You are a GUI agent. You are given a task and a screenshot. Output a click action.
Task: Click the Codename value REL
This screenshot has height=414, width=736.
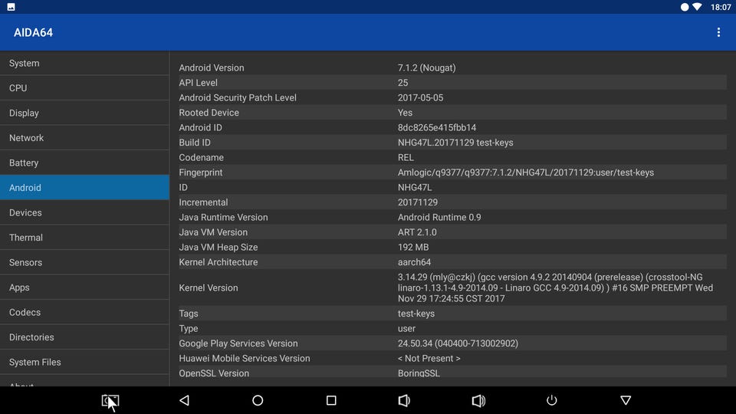click(406, 158)
